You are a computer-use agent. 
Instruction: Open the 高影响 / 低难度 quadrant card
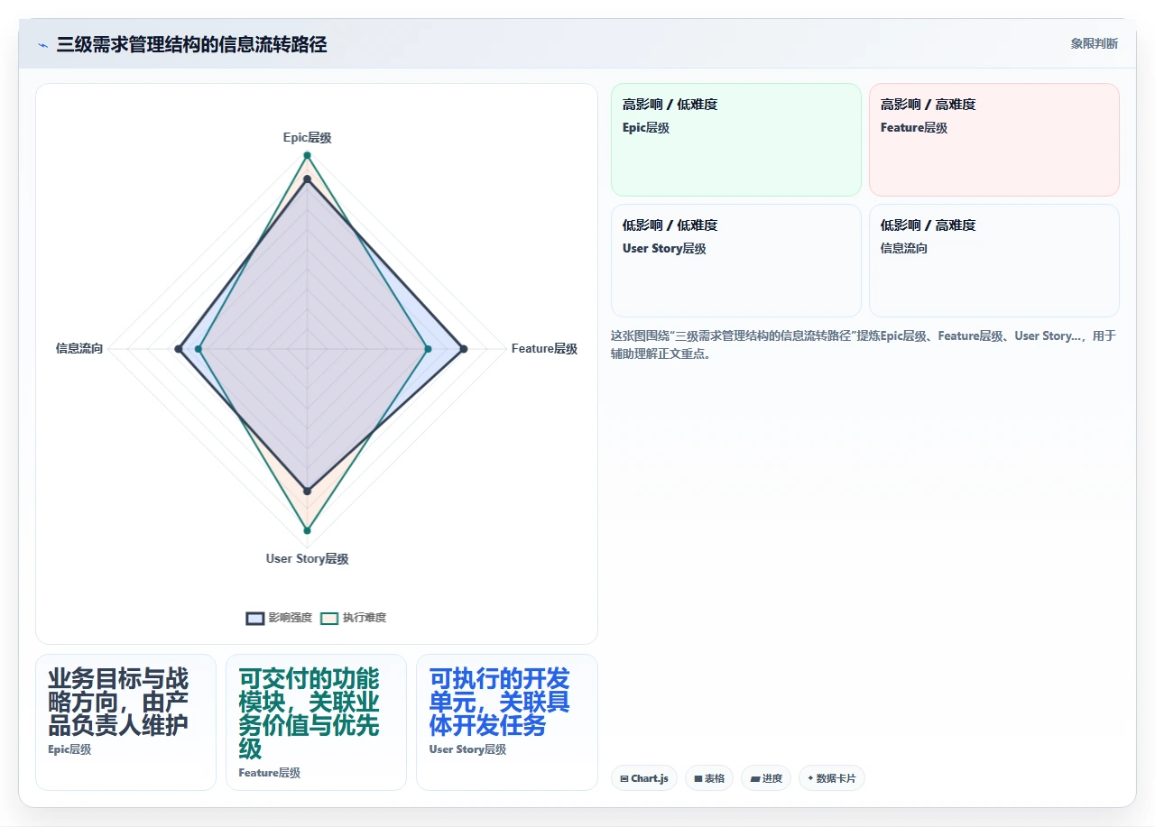(736, 140)
